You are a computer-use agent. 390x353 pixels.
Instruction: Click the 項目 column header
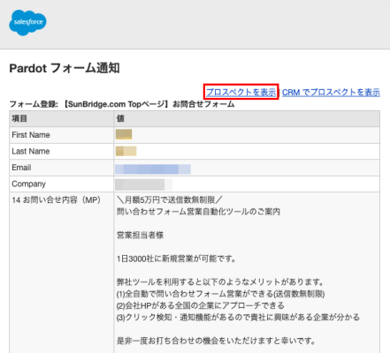[x=19, y=118]
